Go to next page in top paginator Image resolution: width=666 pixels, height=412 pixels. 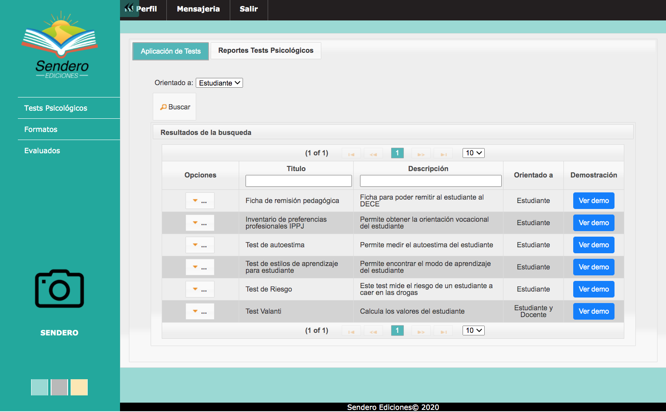pyautogui.click(x=421, y=153)
